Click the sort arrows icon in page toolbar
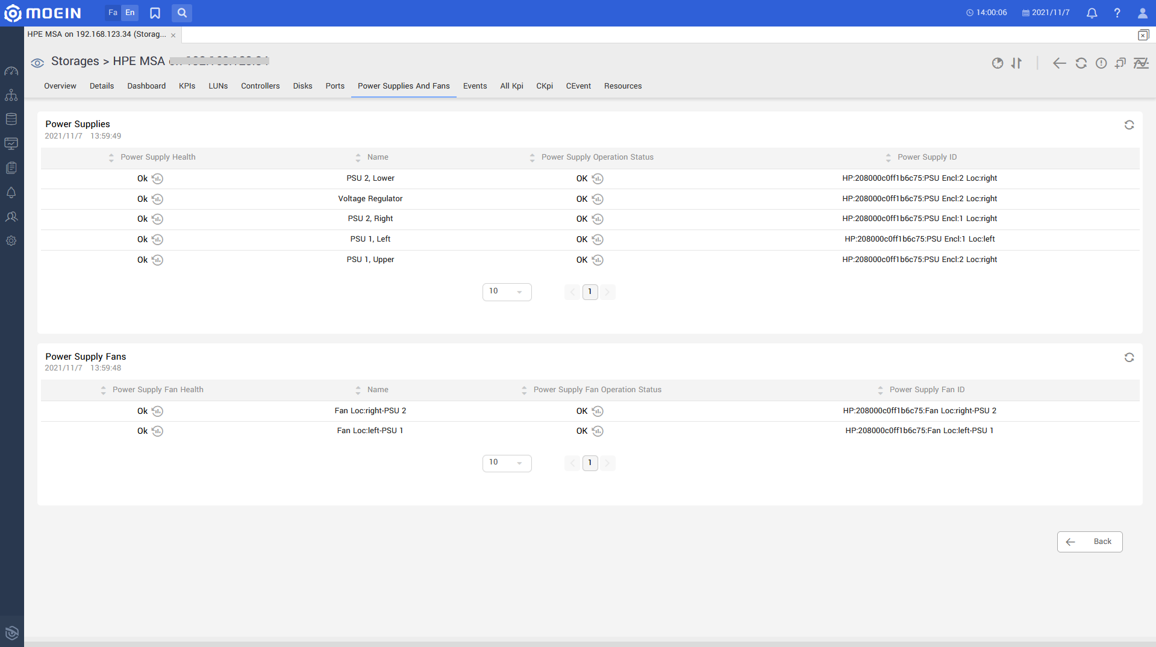 [x=1017, y=63]
